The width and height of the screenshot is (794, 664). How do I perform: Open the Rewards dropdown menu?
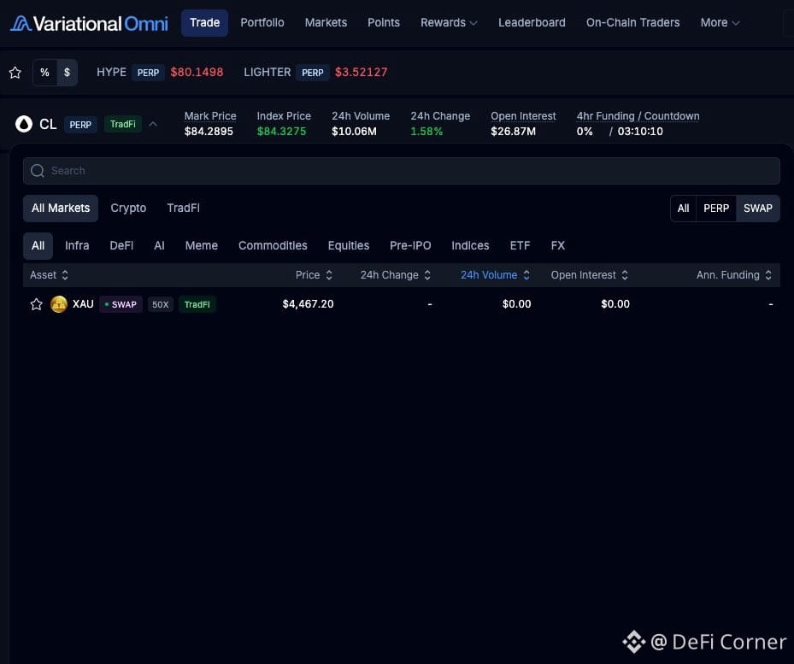449,23
